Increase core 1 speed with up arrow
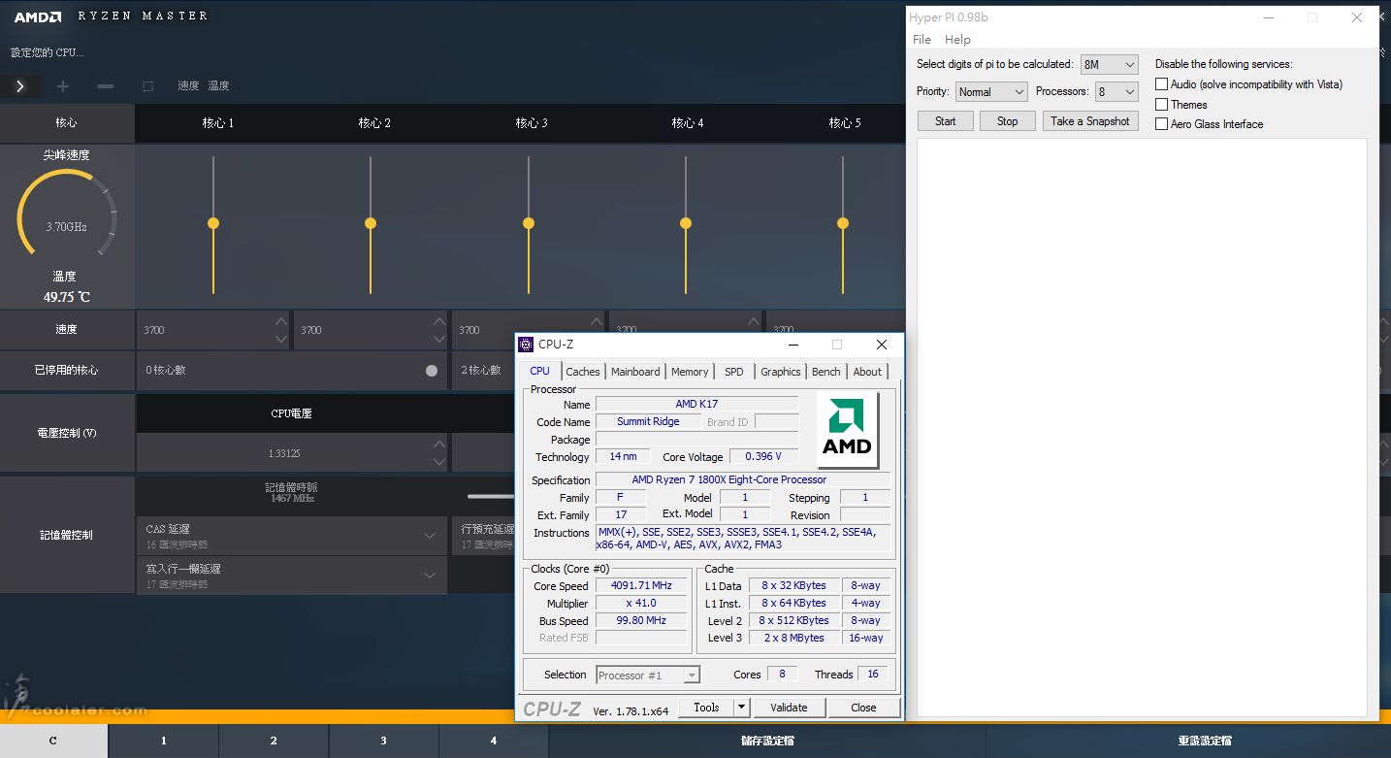 281,321
